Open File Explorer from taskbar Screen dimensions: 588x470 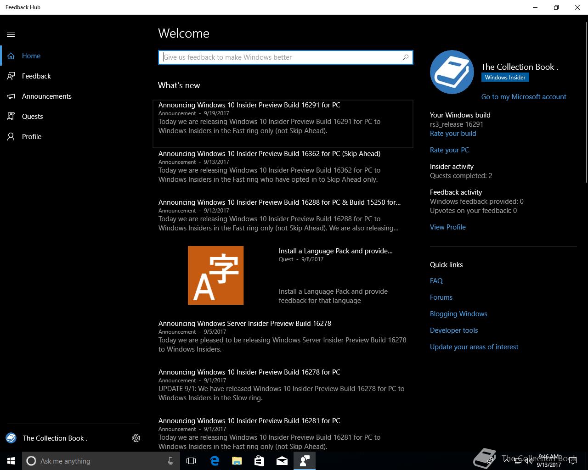[x=237, y=461]
